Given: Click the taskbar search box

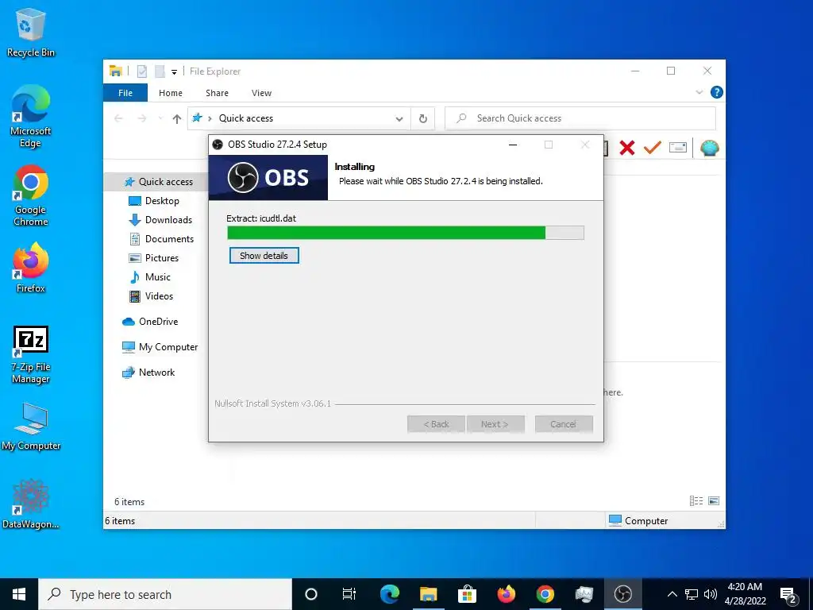Looking at the screenshot, I should [165, 594].
